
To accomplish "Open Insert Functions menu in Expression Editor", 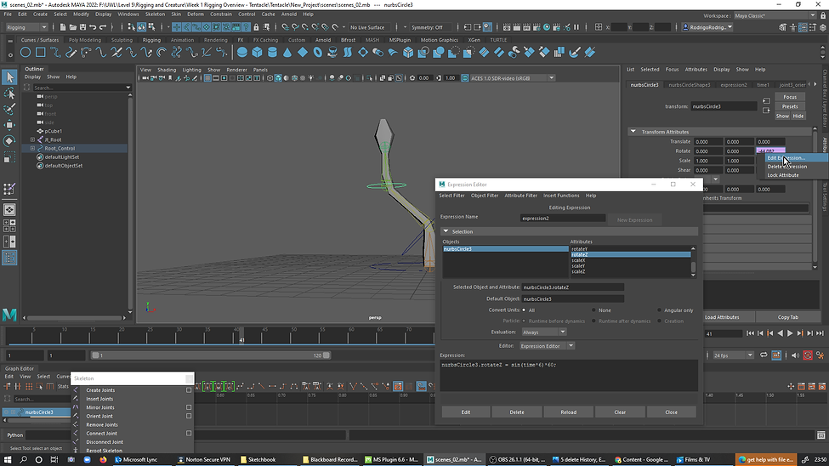I will coord(561,196).
